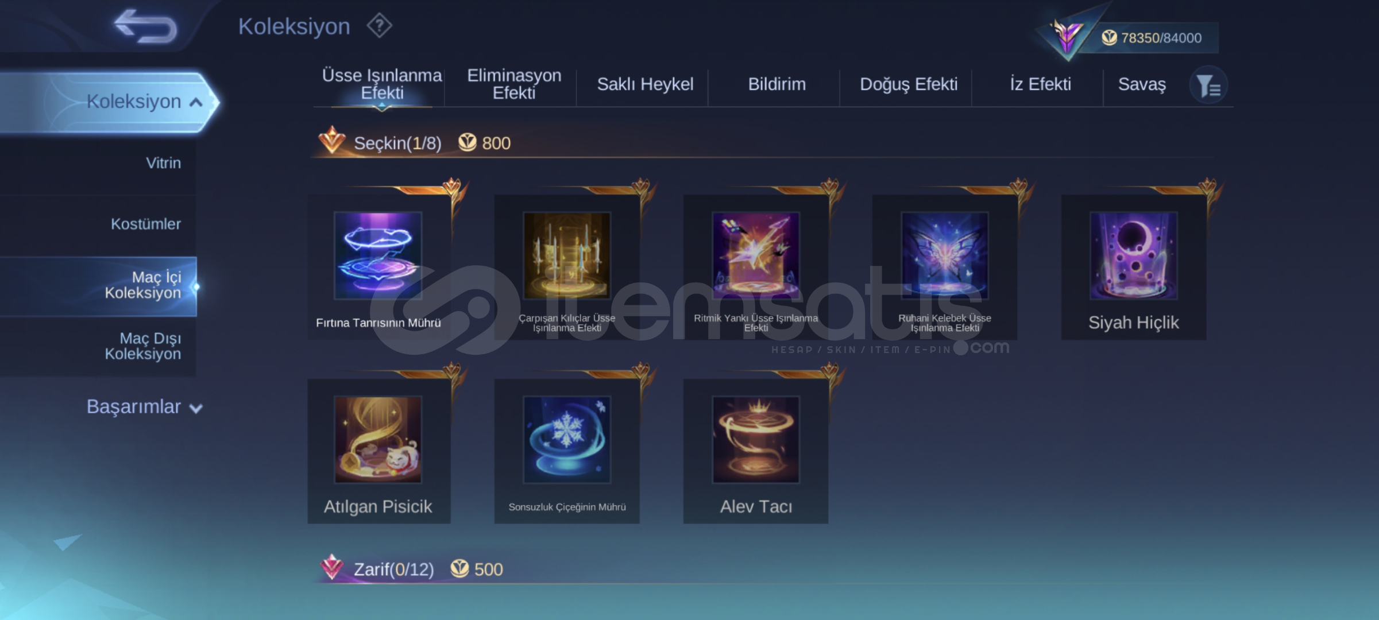The image size is (1379, 620).
Task: Open the İz Efekti tab
Action: click(x=1040, y=84)
